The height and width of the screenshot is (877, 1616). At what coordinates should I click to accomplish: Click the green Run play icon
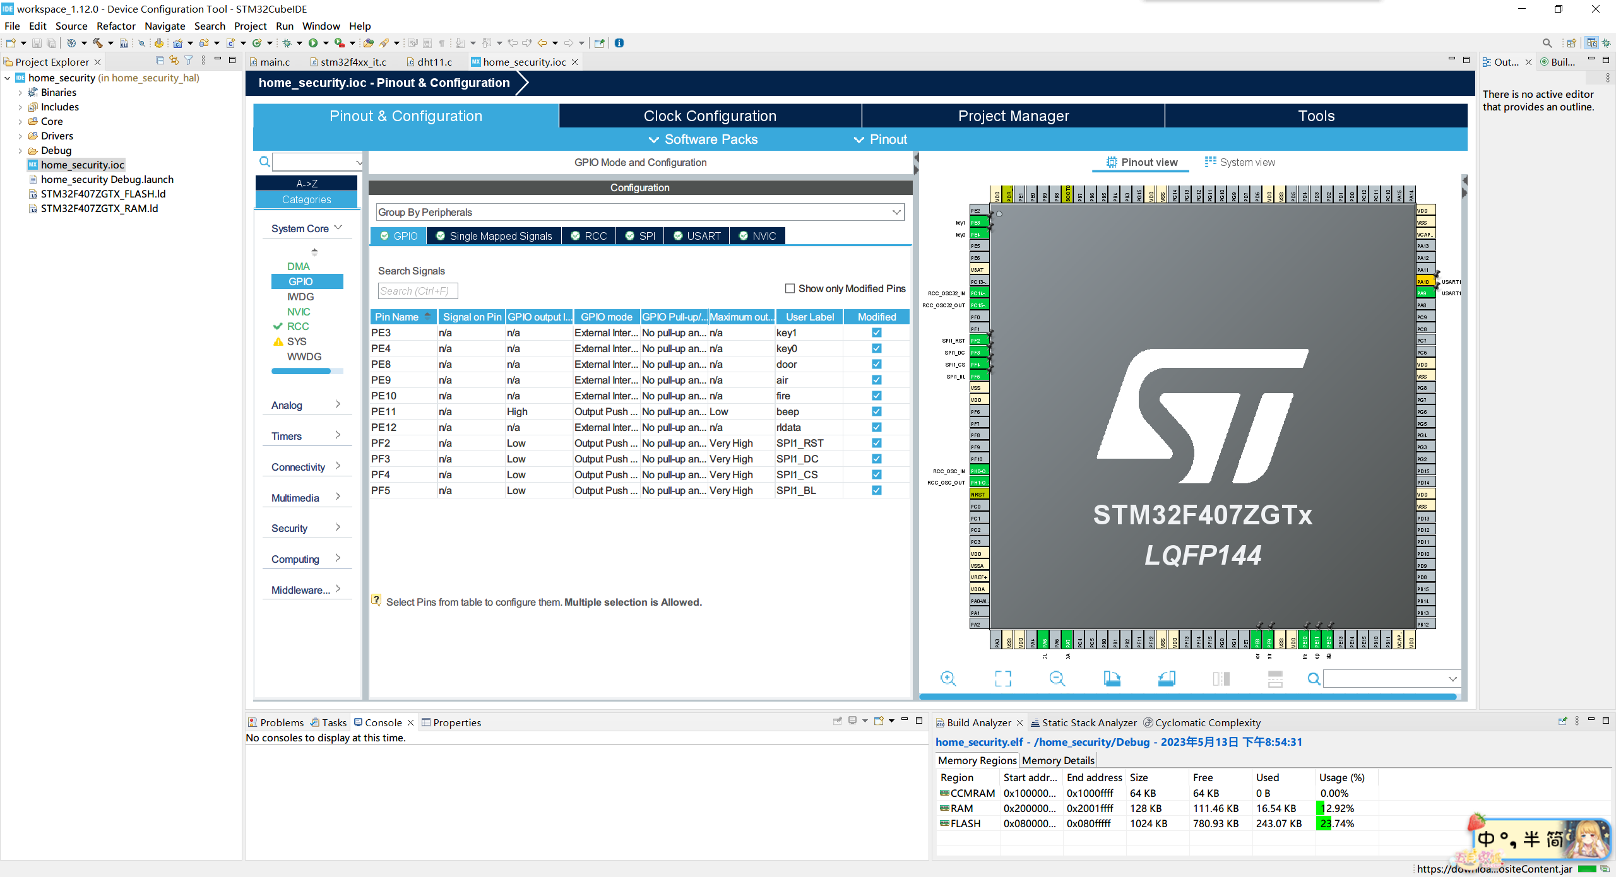tap(313, 43)
